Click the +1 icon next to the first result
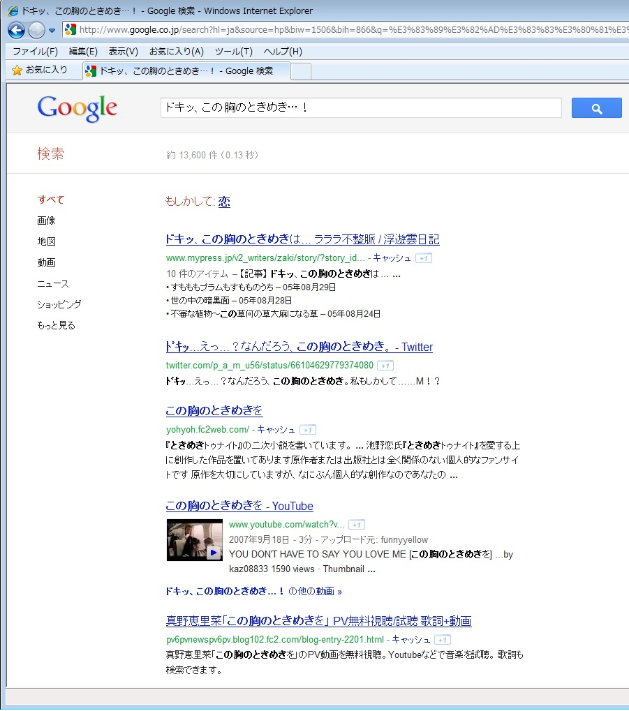The height and width of the screenshot is (711, 629). tap(423, 257)
